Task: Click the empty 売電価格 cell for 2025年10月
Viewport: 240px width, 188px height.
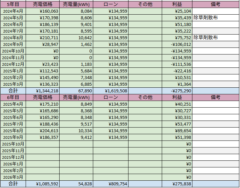Action: (x=43, y=144)
